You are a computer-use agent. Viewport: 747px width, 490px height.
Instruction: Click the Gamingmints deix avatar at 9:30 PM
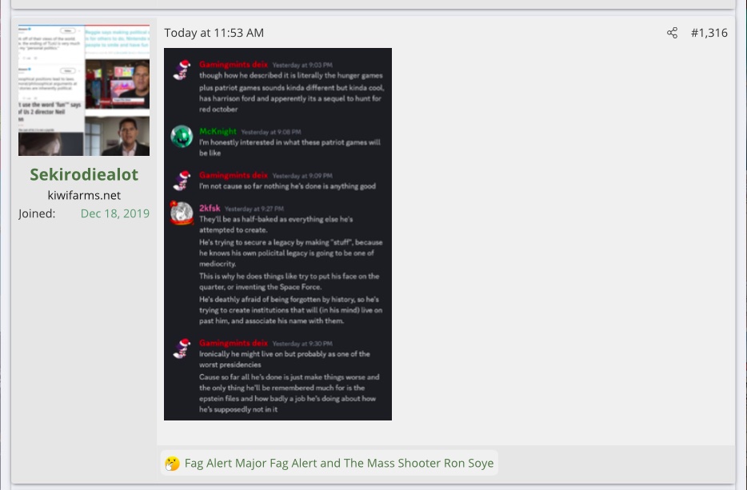click(182, 348)
